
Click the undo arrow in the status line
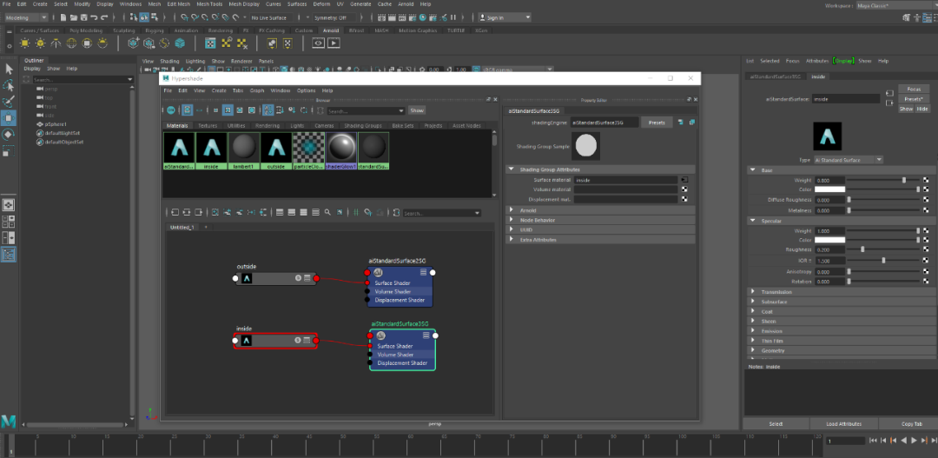point(94,18)
